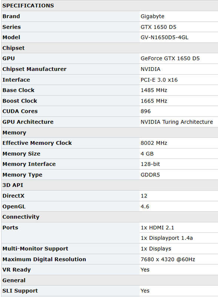The image size is (218, 297).
Task: Select the OpenGL value 4.6
Action: coord(145,206)
